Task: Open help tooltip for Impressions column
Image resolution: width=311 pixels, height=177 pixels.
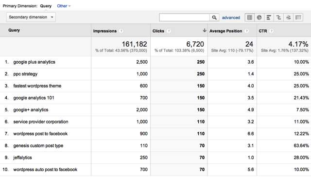Action: [121, 31]
